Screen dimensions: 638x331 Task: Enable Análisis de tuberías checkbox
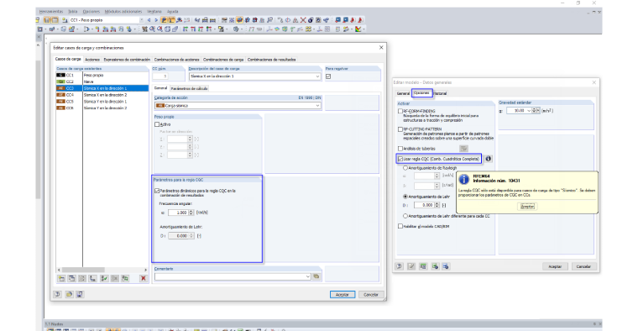click(x=400, y=149)
